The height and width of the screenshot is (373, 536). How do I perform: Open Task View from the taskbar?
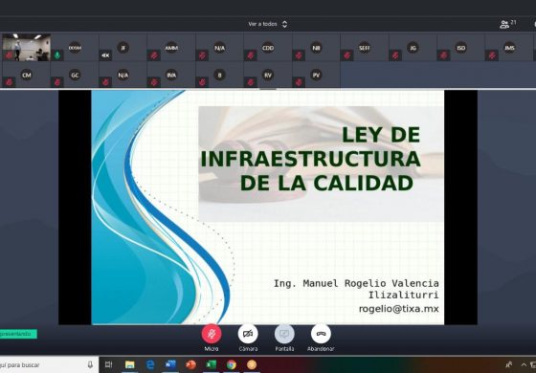(x=109, y=364)
